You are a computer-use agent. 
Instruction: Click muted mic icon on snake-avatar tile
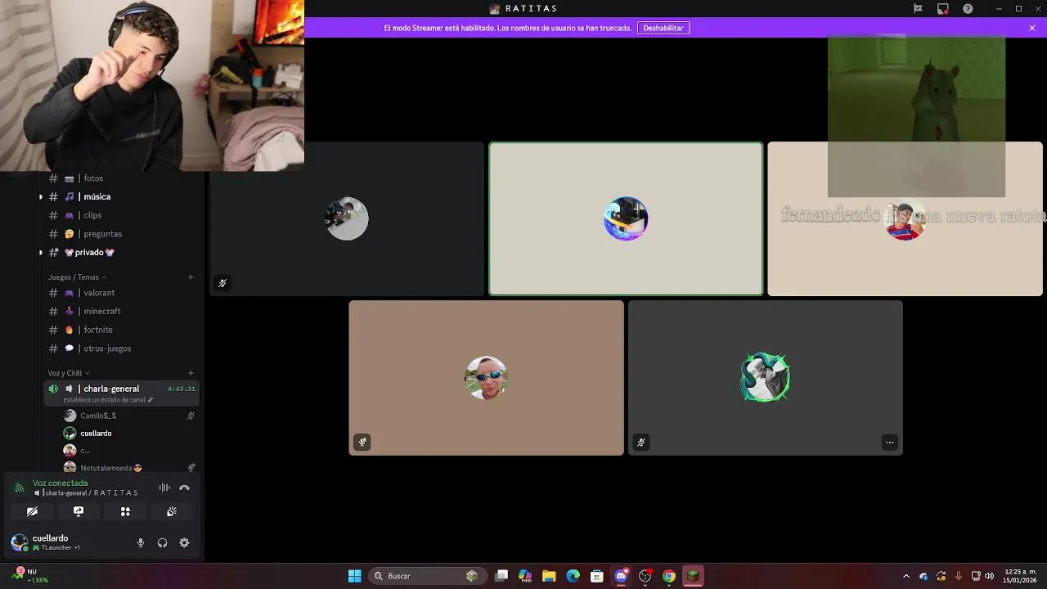pos(641,443)
